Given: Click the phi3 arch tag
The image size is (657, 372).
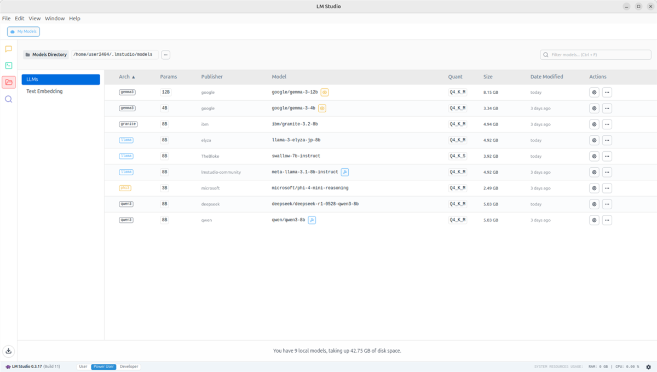Looking at the screenshot, I should [x=125, y=188].
